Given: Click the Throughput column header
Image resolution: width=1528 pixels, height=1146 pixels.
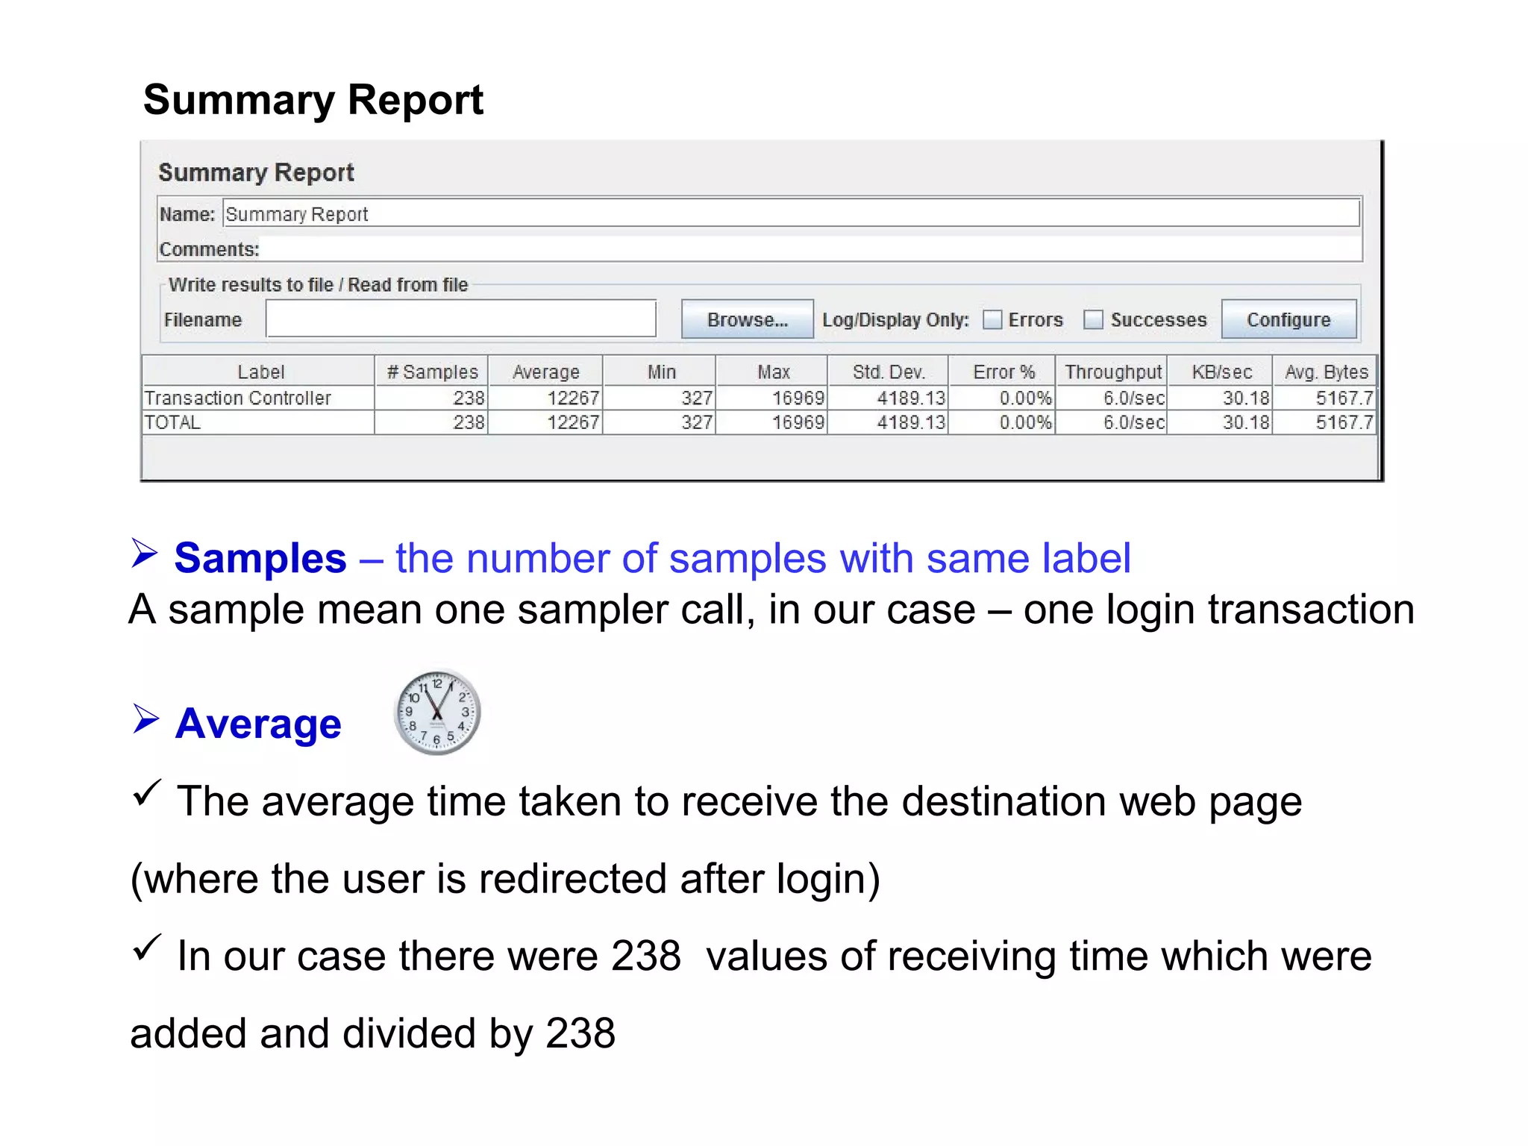Looking at the screenshot, I should (1112, 371).
